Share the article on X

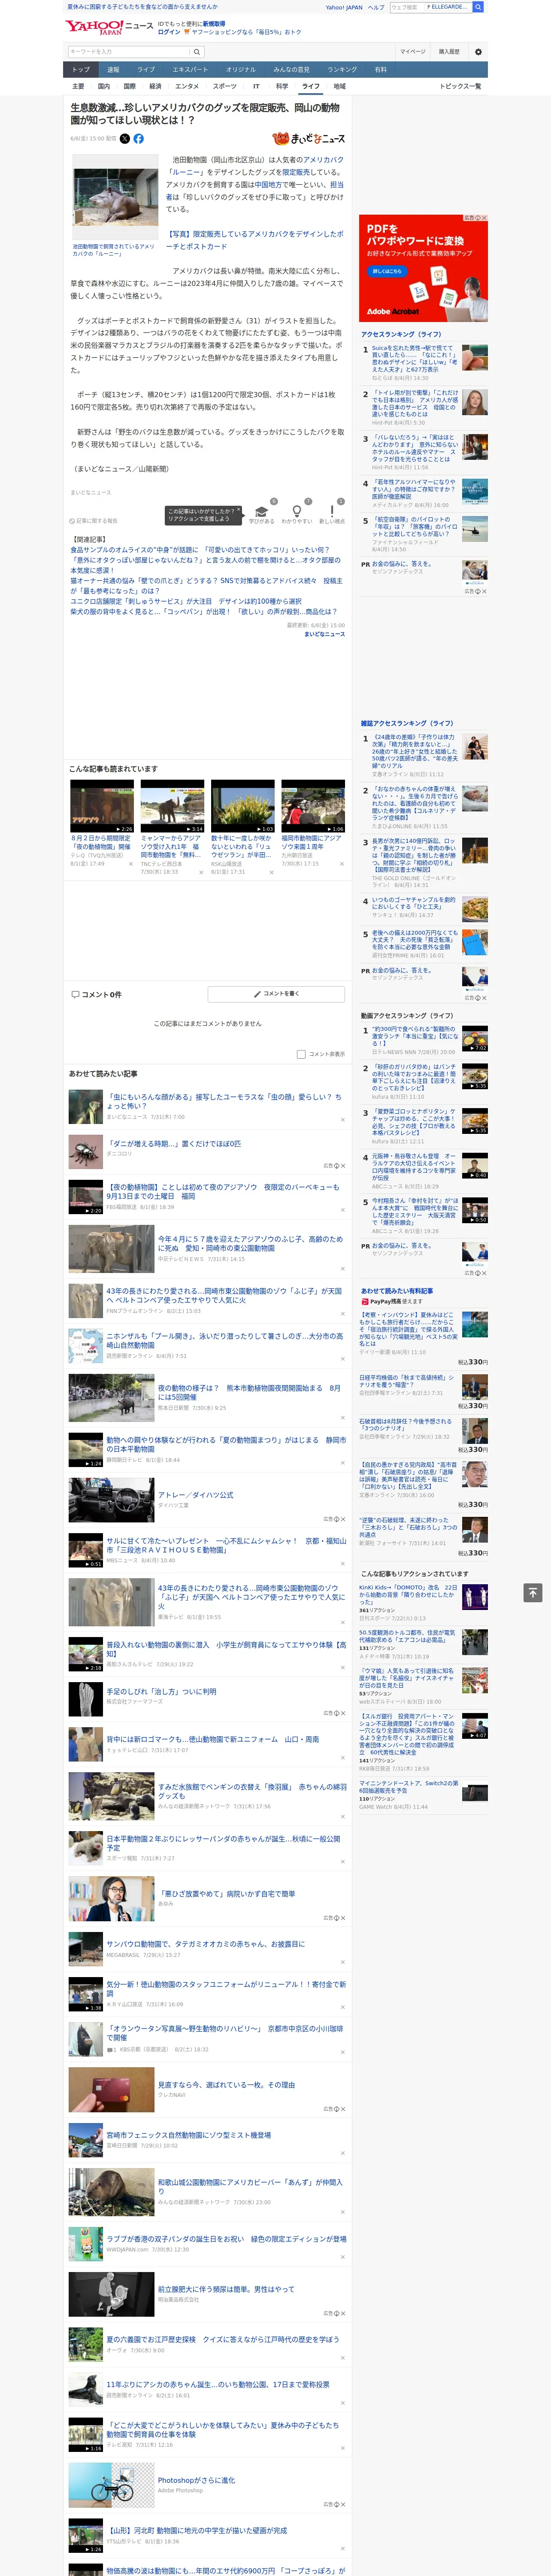click(x=125, y=139)
